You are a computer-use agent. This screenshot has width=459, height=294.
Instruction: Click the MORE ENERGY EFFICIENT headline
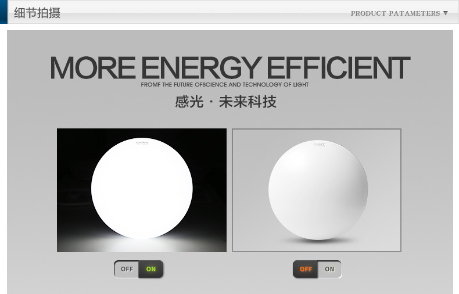point(230,67)
